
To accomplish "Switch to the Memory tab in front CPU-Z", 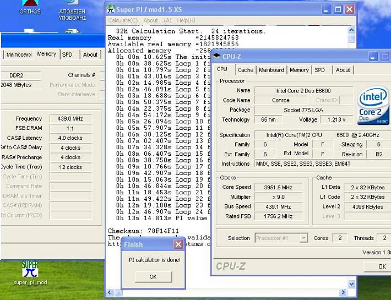I will [299, 70].
